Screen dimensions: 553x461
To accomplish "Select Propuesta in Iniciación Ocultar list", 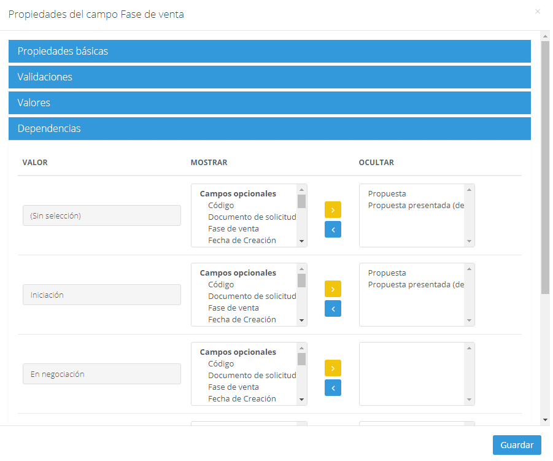I will 387,273.
